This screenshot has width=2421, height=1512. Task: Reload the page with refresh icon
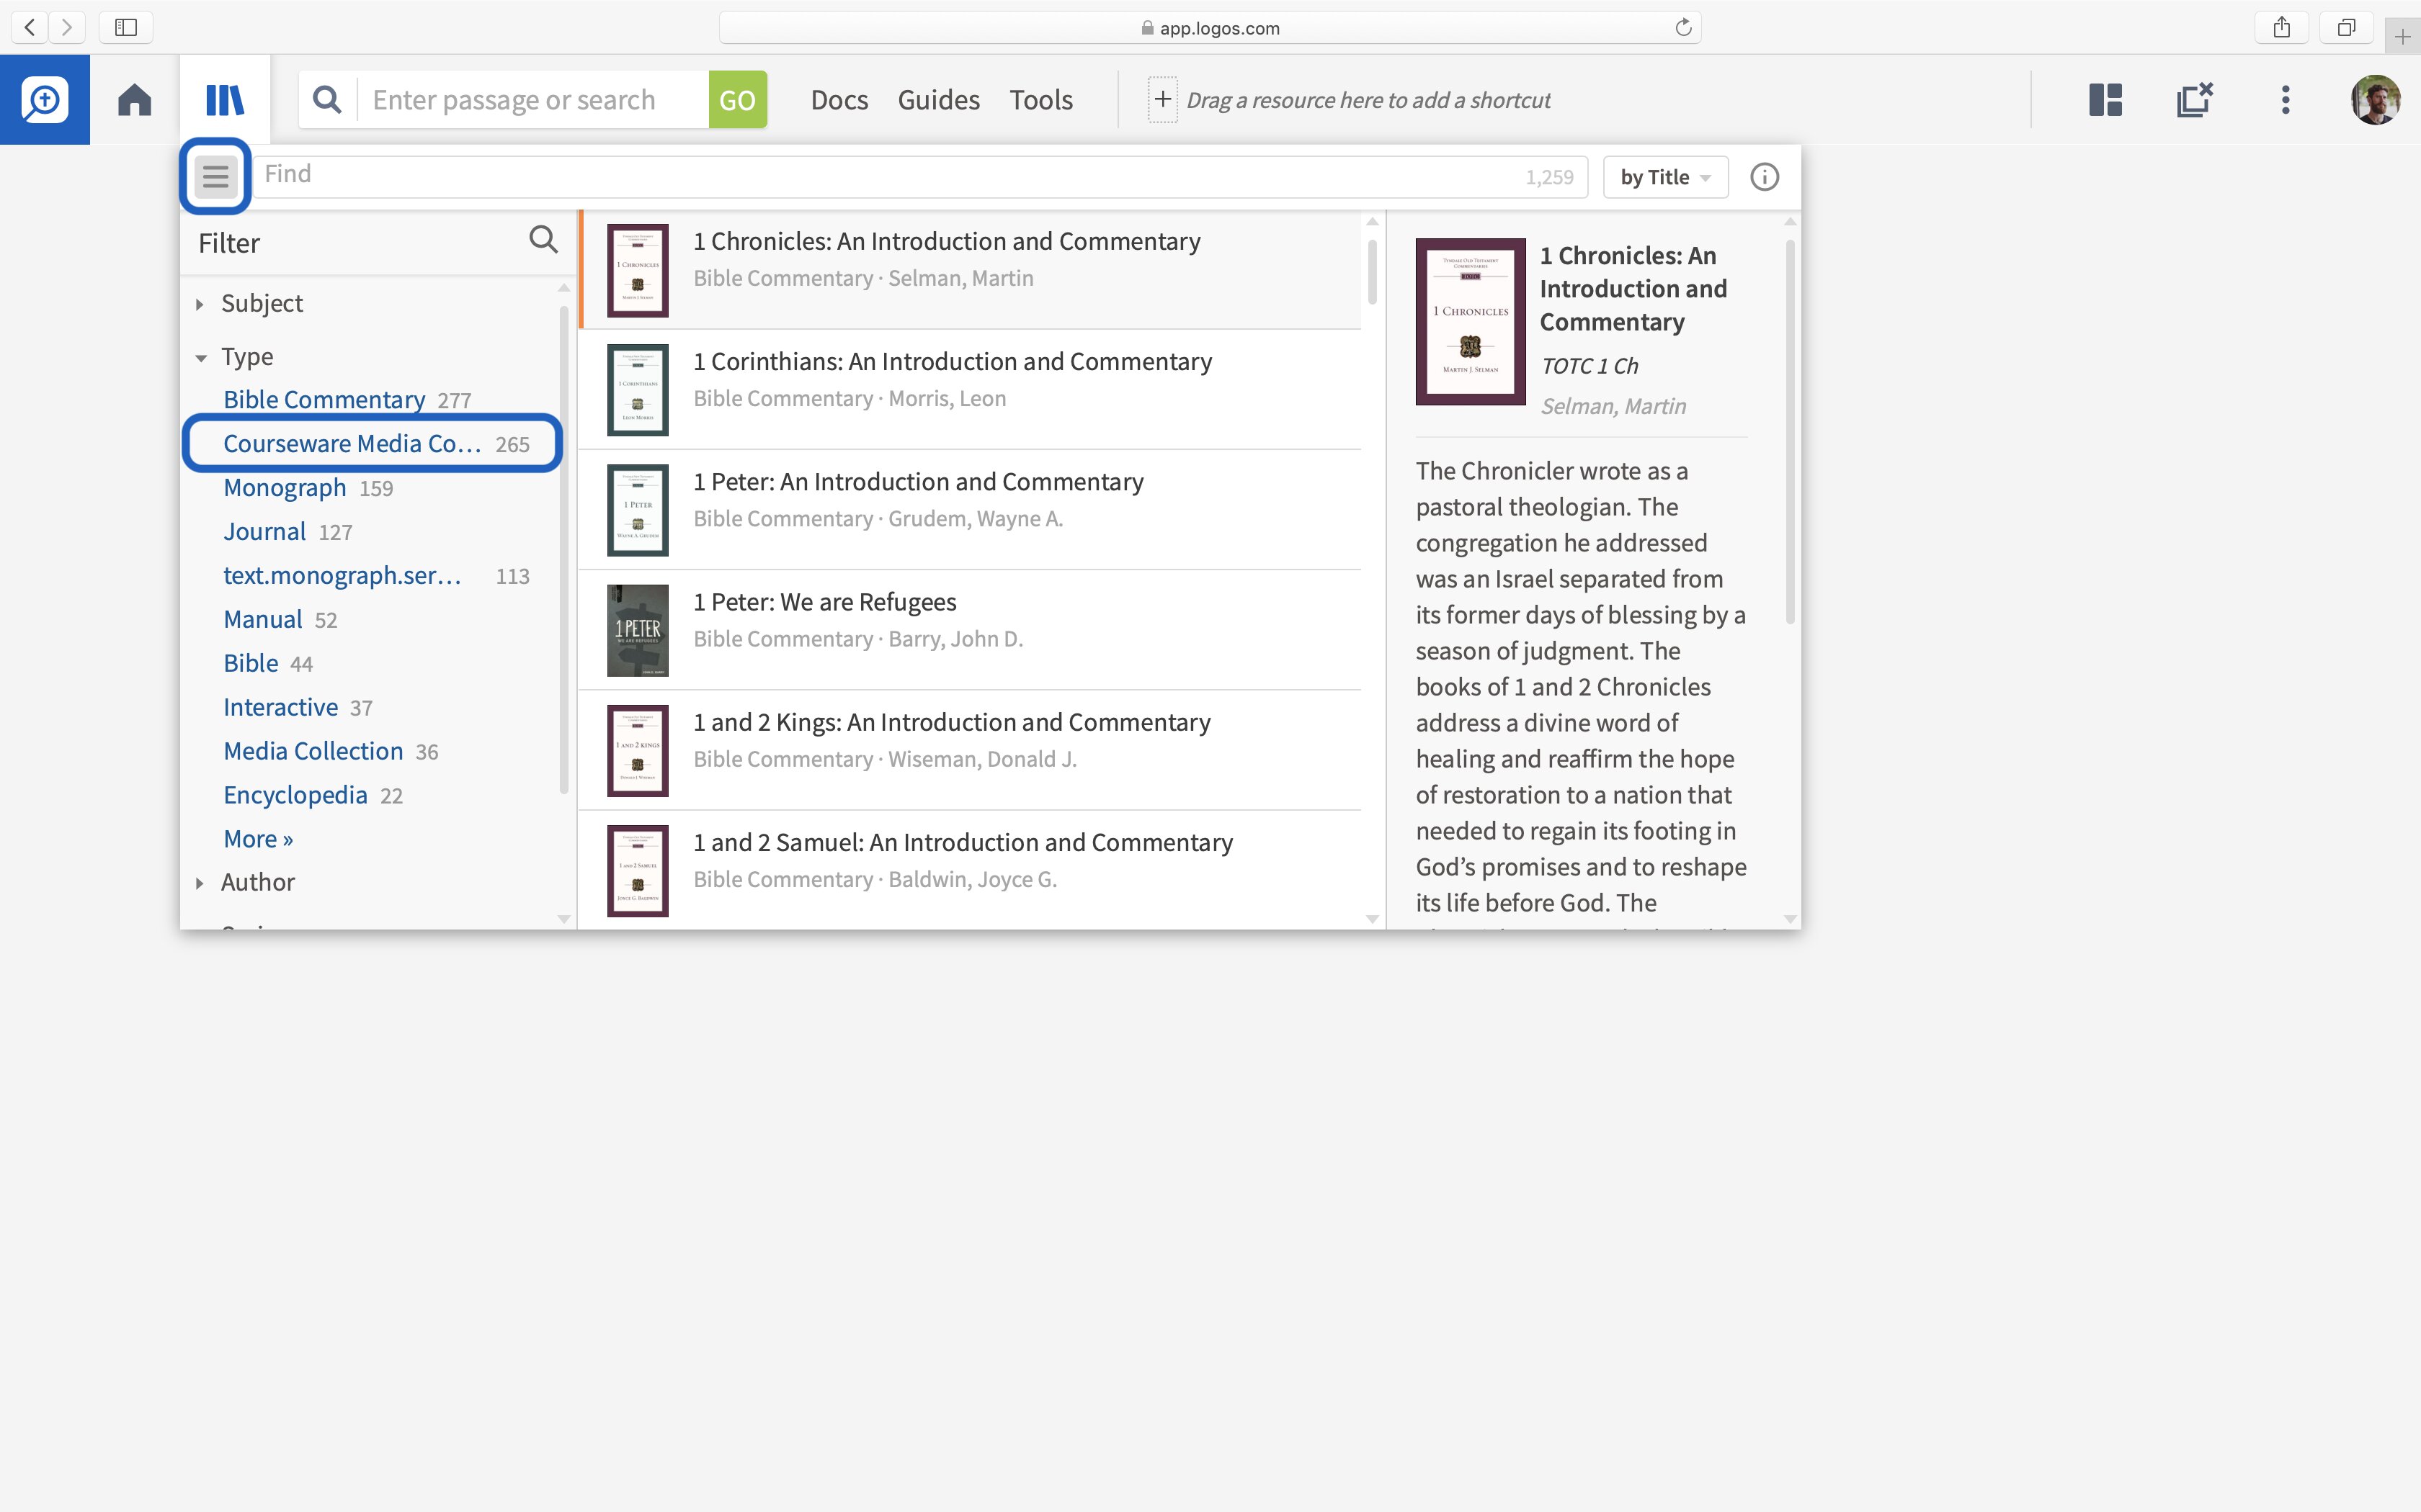[1682, 27]
